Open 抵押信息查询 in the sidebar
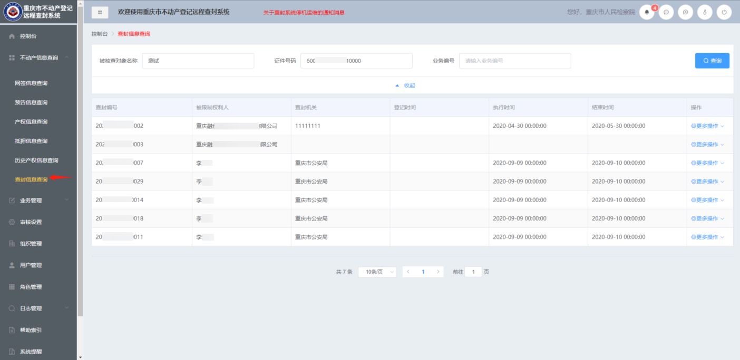Image resolution: width=740 pixels, height=360 pixels. click(31, 141)
